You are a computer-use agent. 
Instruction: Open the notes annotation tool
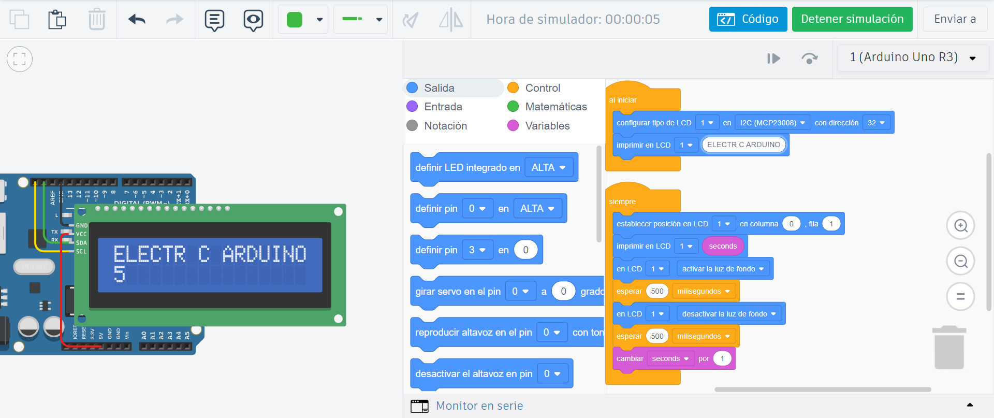click(x=214, y=20)
